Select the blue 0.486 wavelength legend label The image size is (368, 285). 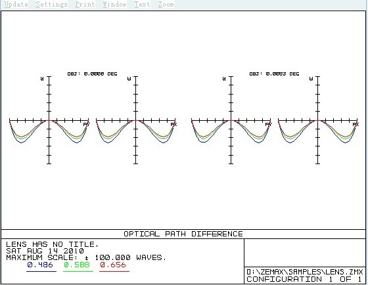40,265
